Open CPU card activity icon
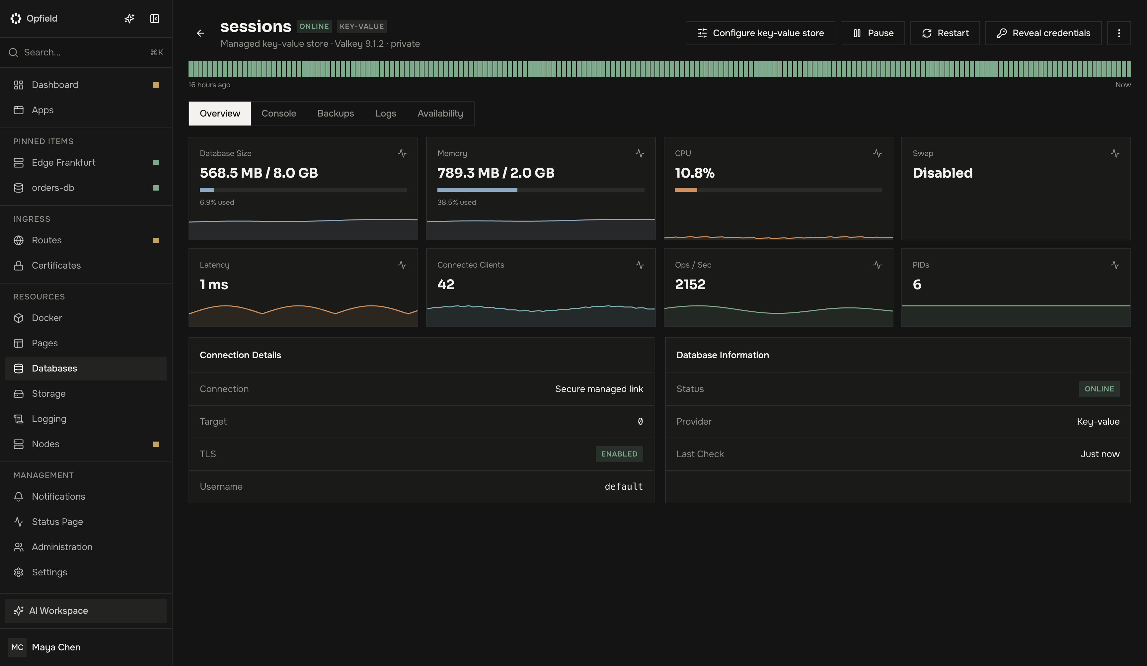The width and height of the screenshot is (1147, 666). point(878,153)
